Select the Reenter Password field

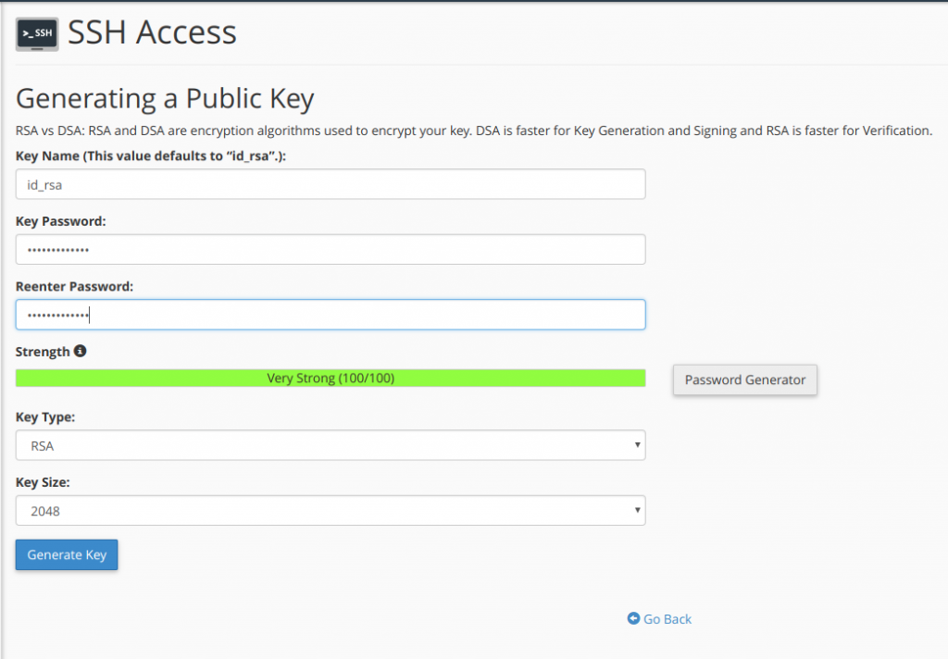click(x=331, y=315)
